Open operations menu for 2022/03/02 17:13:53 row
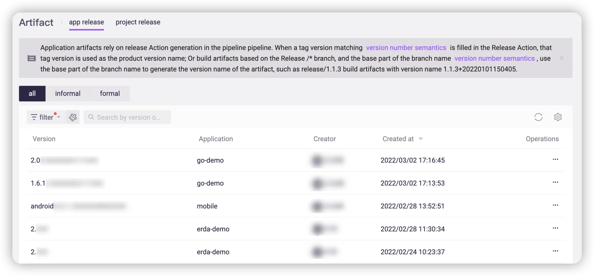This screenshot has height=276, width=594. point(555,183)
